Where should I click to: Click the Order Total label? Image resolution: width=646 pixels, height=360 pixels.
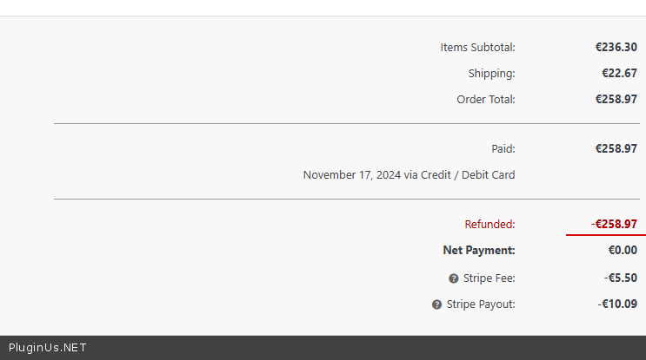tap(485, 100)
